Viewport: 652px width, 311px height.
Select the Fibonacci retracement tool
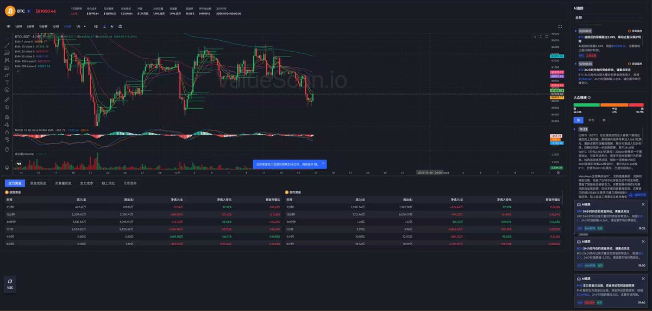coord(7,52)
